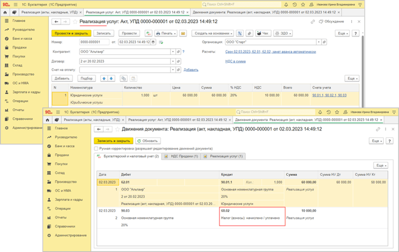Image resolution: width=399 pixels, height=252 pixels.
Task: Click the Чек receipt button
Action: coord(263,34)
